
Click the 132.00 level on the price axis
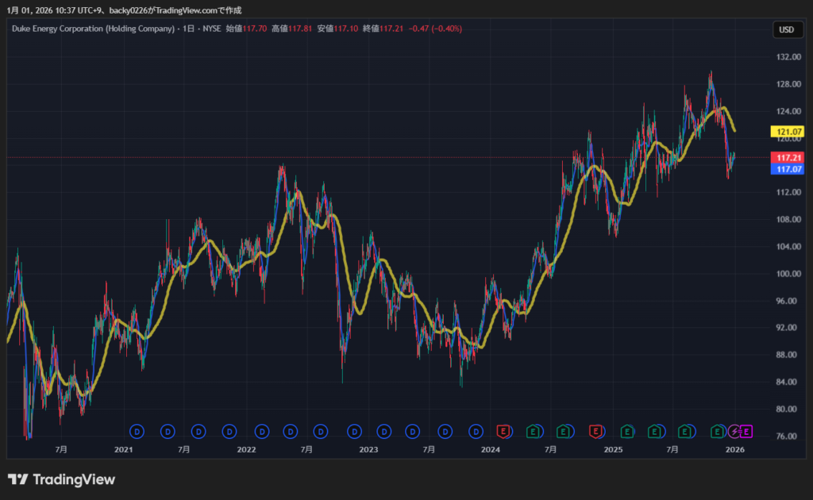click(788, 57)
